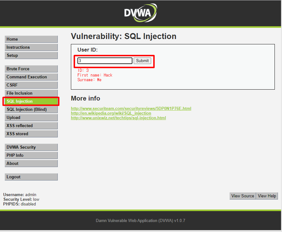Navigate to the CSRF page
282x232 pixels.
[x=31, y=85]
